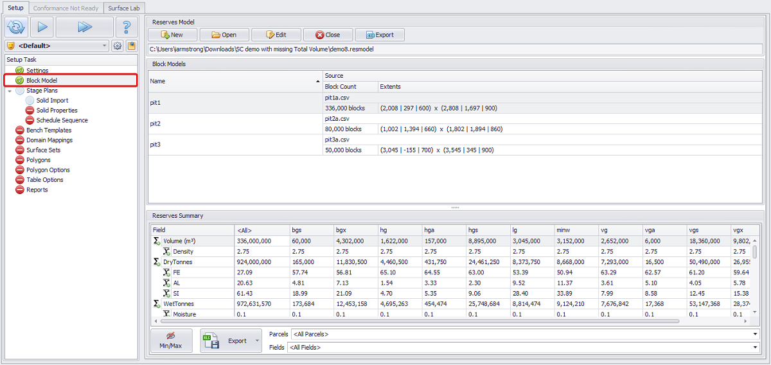
Task: Select the Solid Import task item
Action: [x=52, y=100]
